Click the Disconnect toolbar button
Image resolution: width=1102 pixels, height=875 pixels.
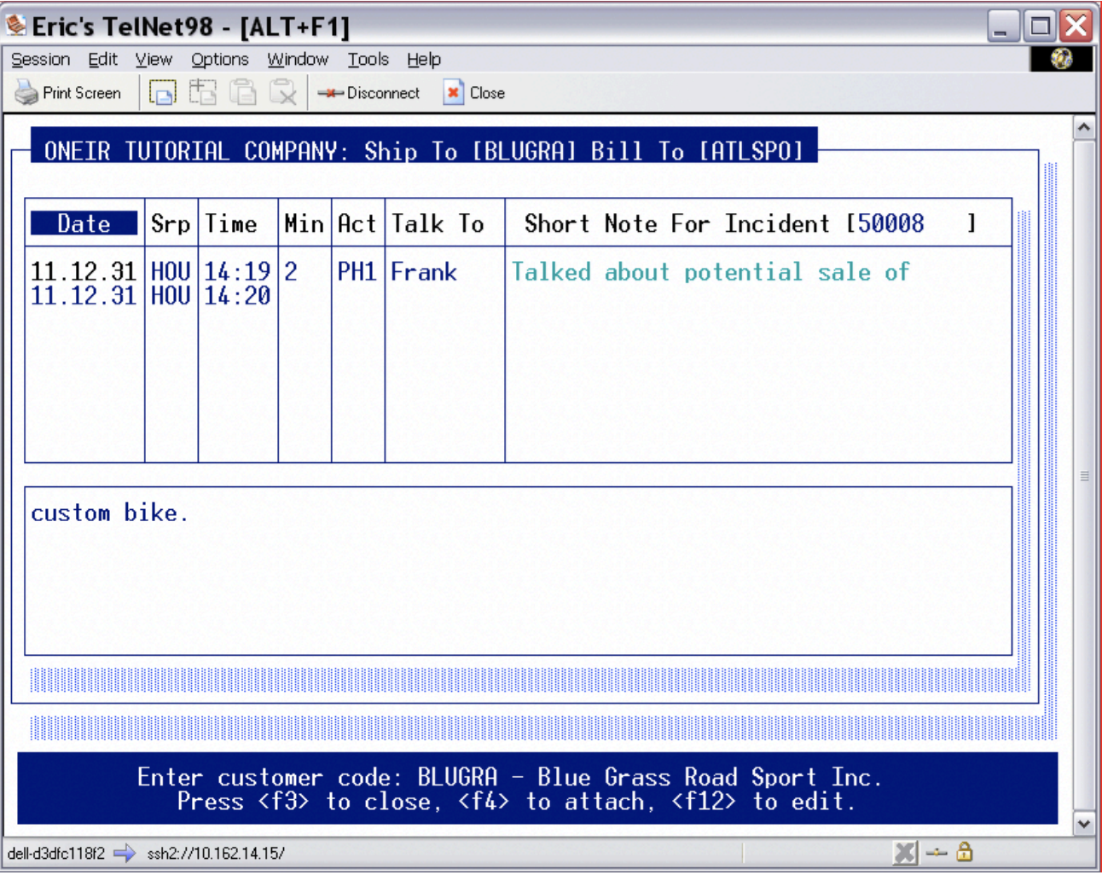[368, 93]
